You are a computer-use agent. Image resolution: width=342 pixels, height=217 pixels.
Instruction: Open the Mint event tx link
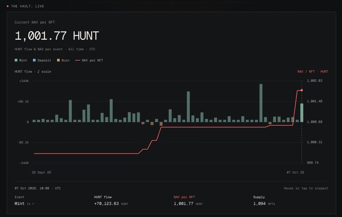point(30,204)
